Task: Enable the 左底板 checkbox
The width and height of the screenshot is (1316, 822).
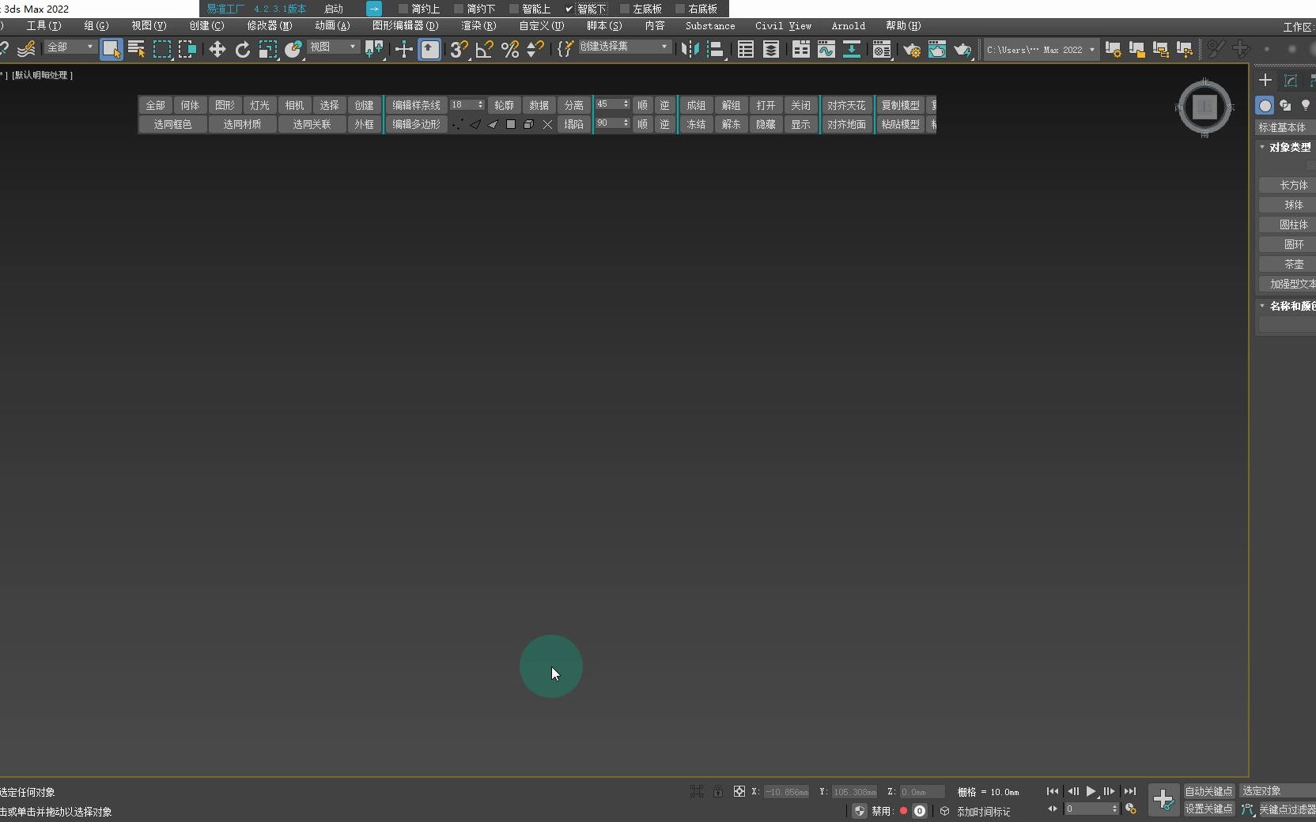Action: point(624,9)
